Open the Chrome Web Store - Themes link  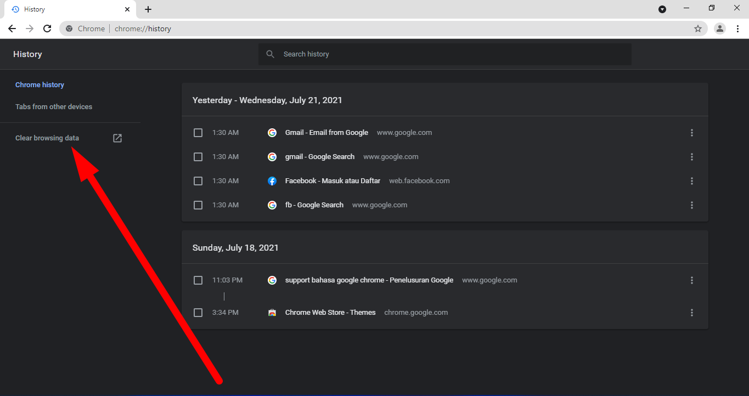click(x=330, y=313)
